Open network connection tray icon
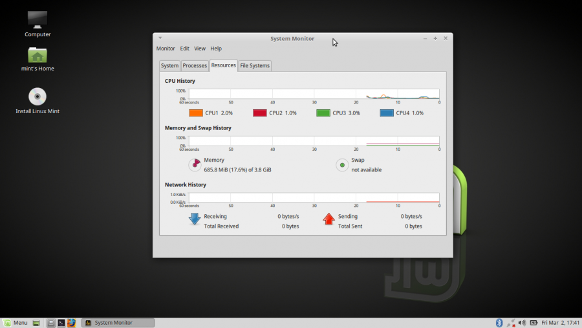The image size is (582, 328). pos(511,323)
